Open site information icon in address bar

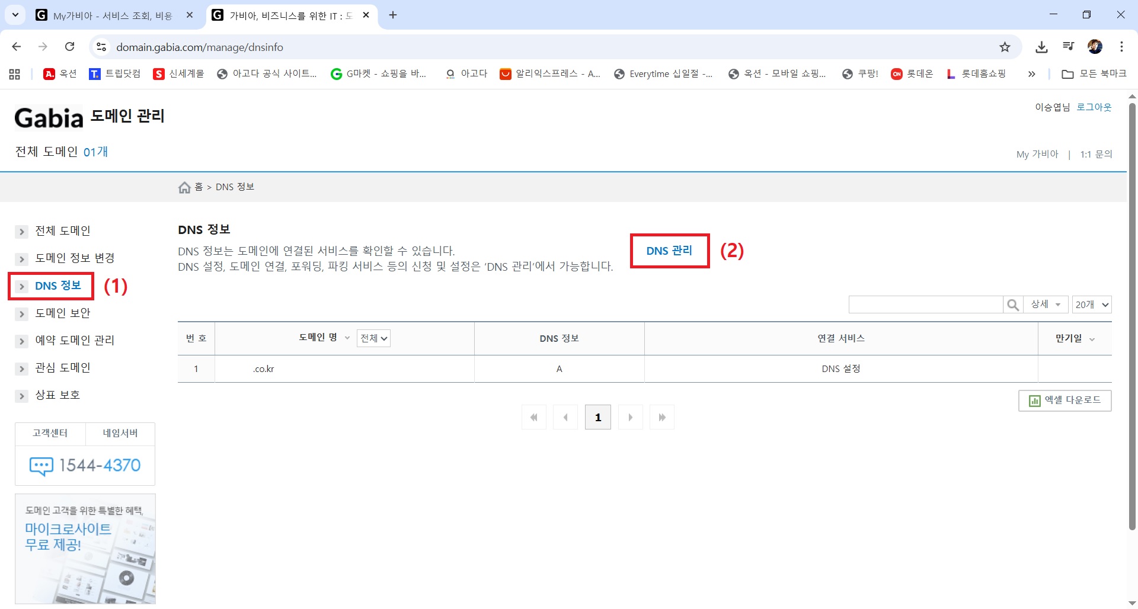[101, 47]
